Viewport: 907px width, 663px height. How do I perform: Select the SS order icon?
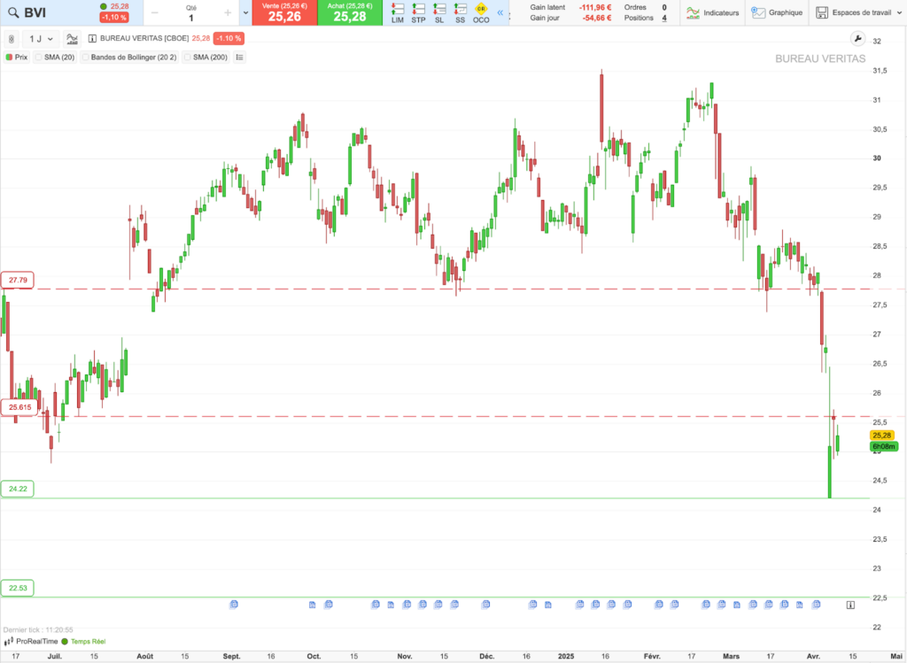460,12
